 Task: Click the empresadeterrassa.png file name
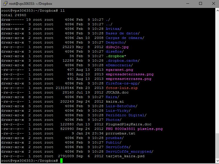click(130, 74)
